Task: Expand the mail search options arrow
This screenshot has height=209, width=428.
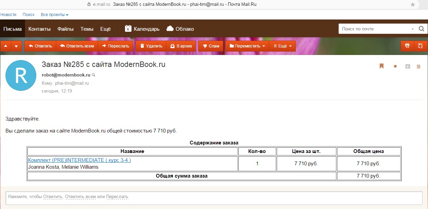Action: 413,29
